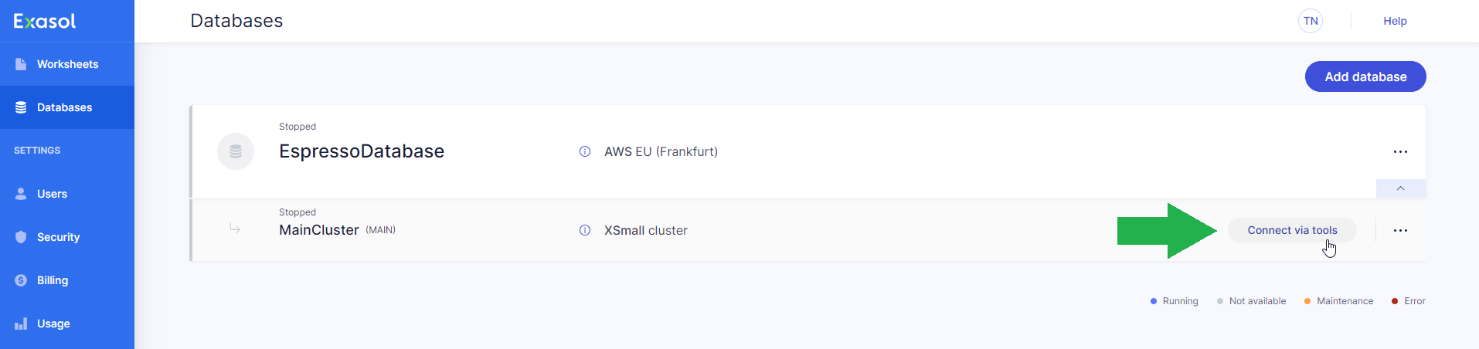Show info for XSmall cluster
This screenshot has width=1479, height=349.
[585, 230]
